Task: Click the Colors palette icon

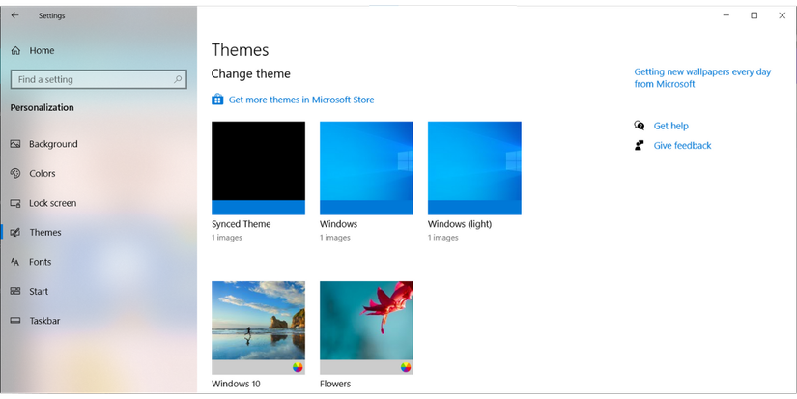Action: pyautogui.click(x=15, y=173)
